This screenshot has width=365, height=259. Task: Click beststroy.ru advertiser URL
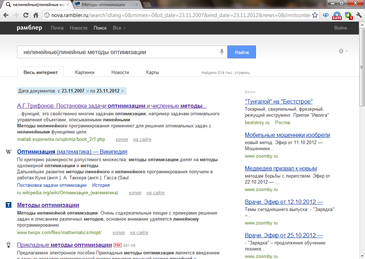click(x=257, y=123)
